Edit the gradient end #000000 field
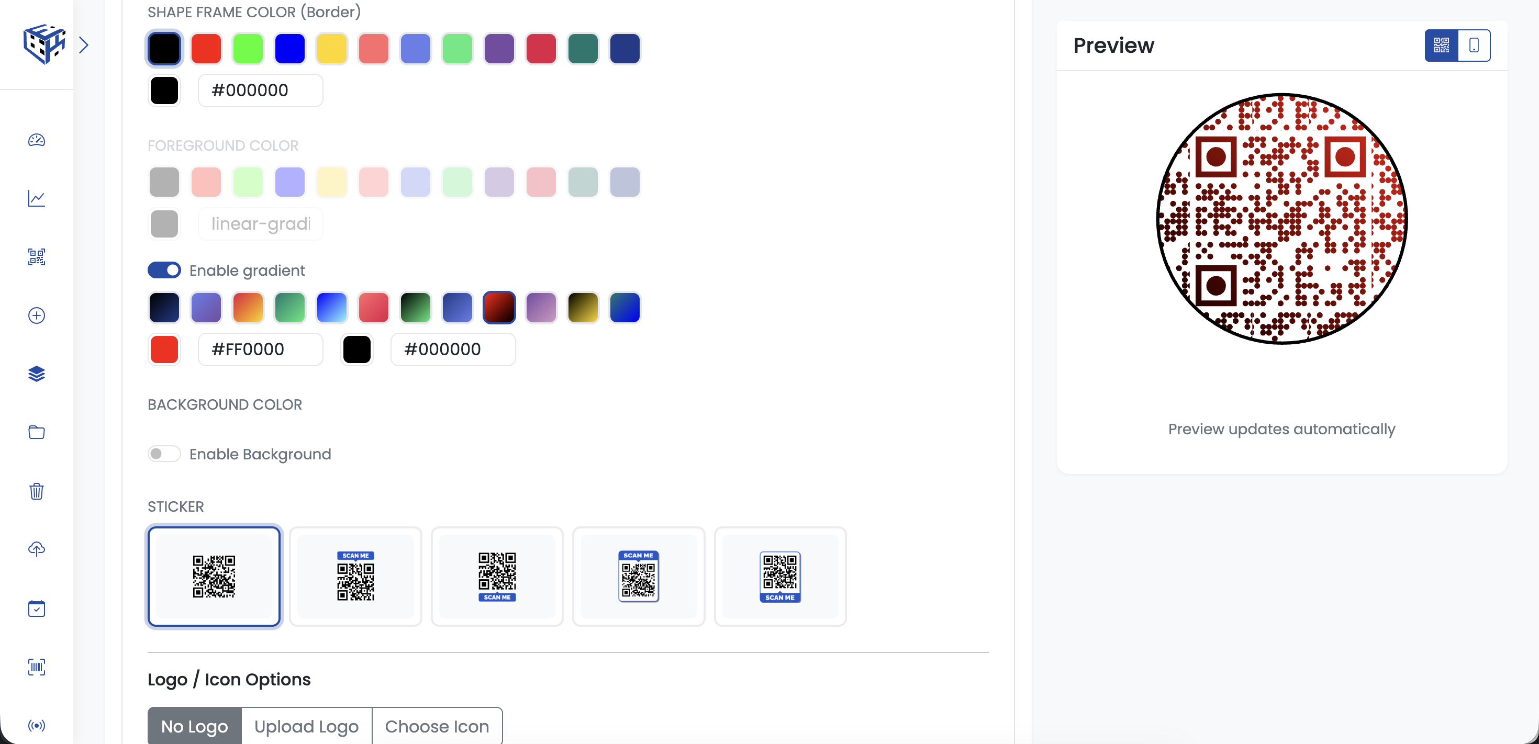 coord(453,350)
